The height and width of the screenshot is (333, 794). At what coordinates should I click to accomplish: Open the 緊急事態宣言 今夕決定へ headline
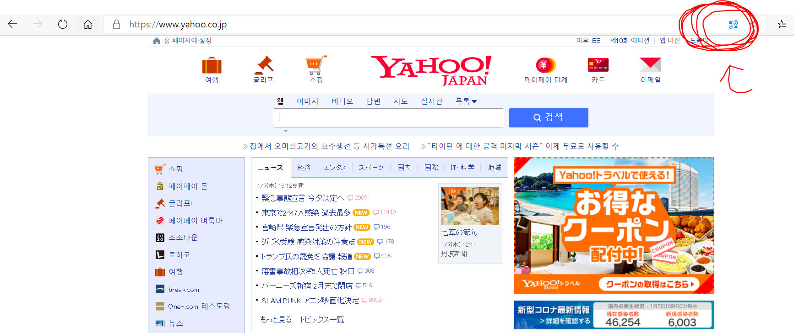pyautogui.click(x=303, y=198)
